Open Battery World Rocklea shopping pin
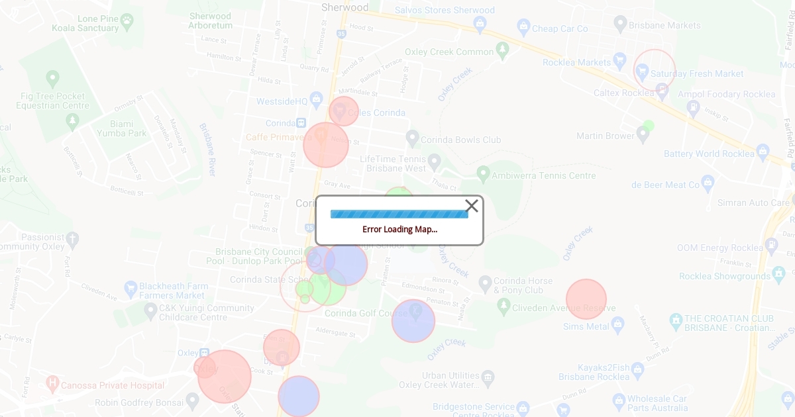Viewport: 795px width, 417px height. [763, 152]
